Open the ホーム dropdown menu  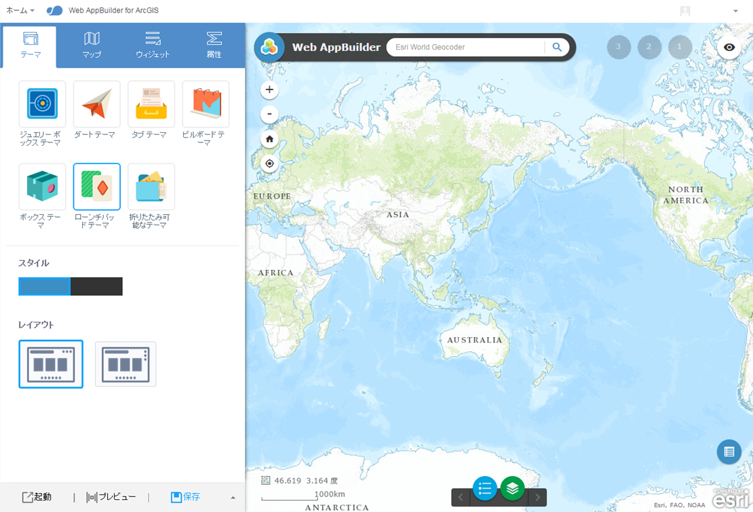click(x=20, y=10)
